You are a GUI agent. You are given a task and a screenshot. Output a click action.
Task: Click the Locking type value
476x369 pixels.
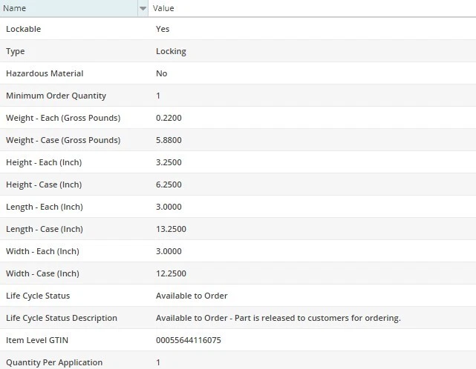171,51
